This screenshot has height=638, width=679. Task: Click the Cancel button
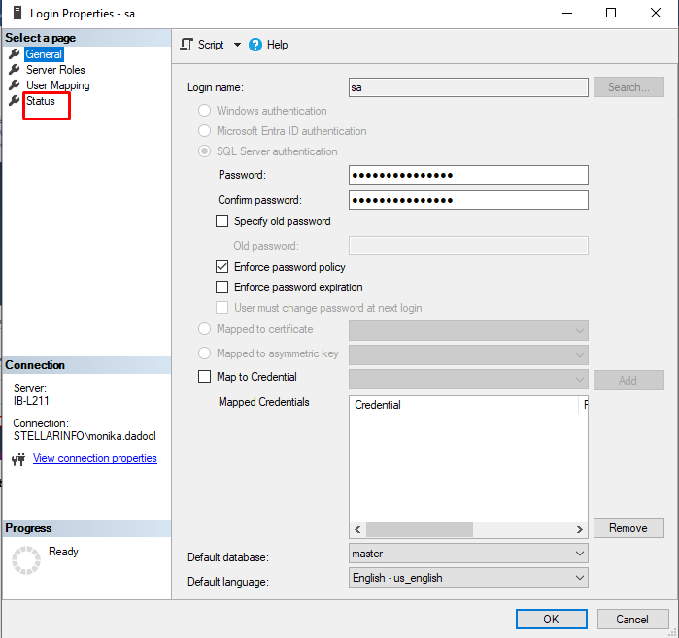632,619
